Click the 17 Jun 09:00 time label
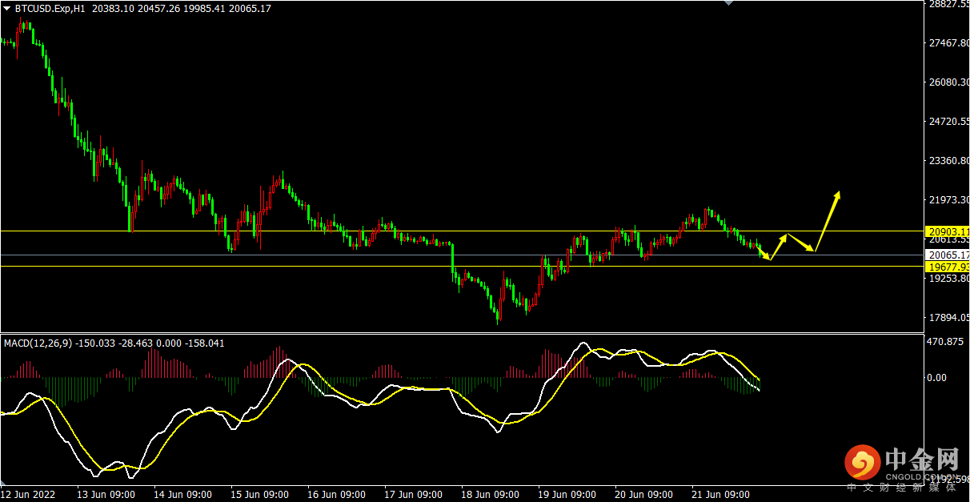The width and height of the screenshot is (970, 502). [x=413, y=495]
